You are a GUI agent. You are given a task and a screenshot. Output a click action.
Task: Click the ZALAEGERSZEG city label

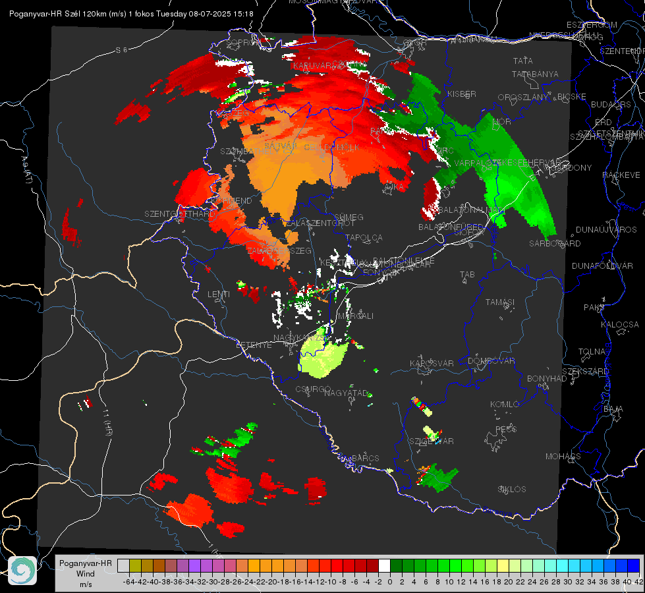click(x=279, y=250)
